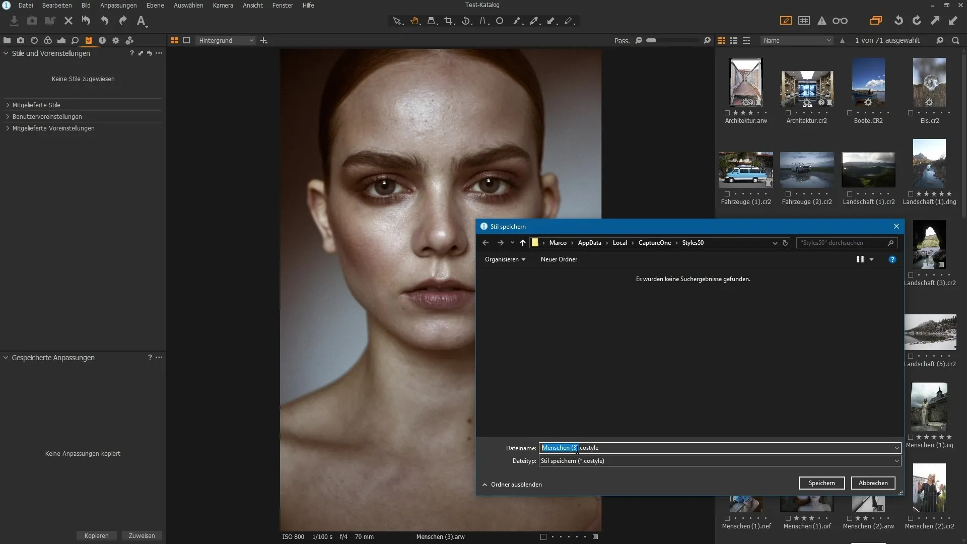Open the Metadata info tool tab
The width and height of the screenshot is (967, 544).
pyautogui.click(x=102, y=40)
